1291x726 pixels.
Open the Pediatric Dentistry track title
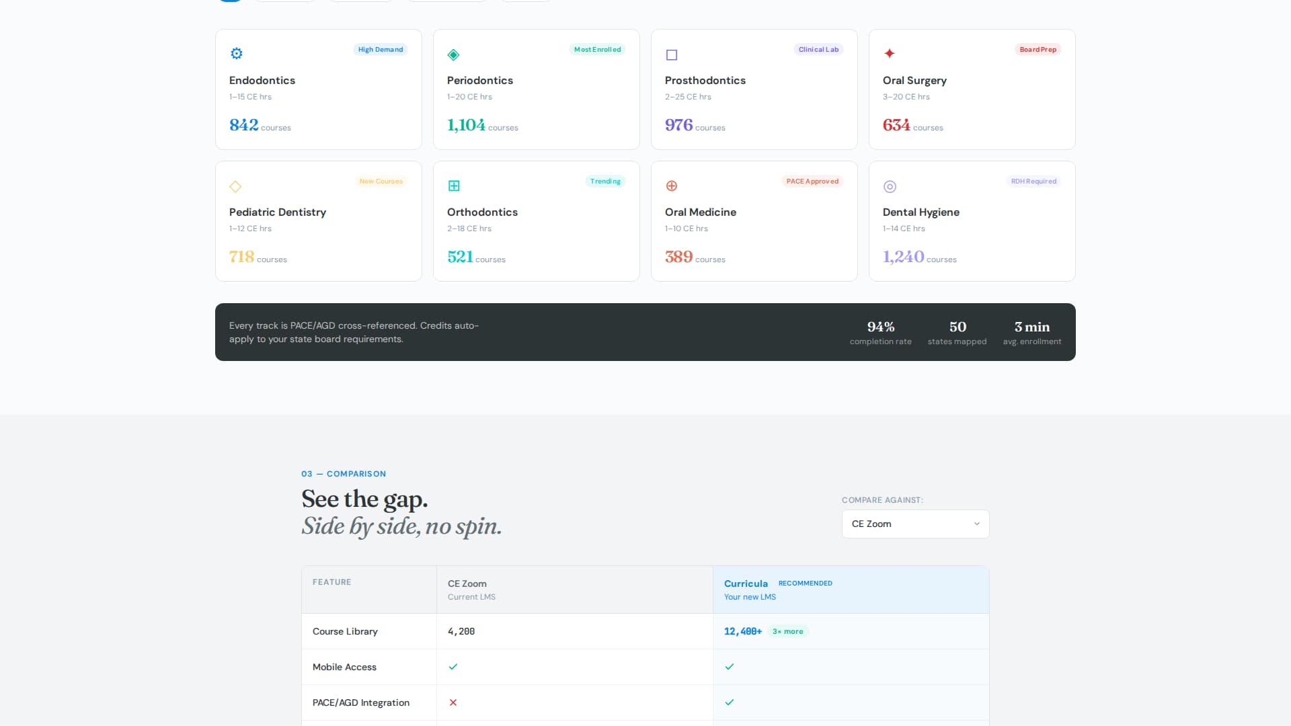(x=278, y=212)
